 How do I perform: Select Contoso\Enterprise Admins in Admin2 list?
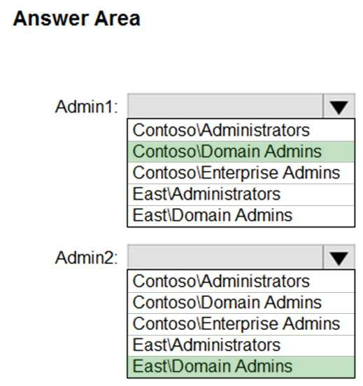point(241,324)
